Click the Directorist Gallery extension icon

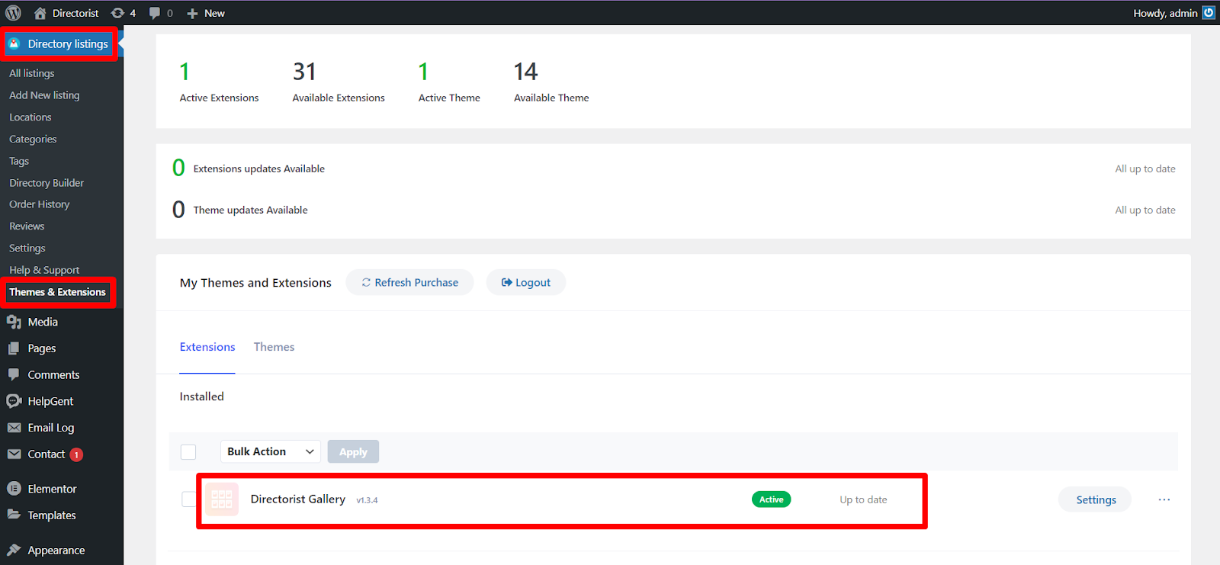pos(222,499)
